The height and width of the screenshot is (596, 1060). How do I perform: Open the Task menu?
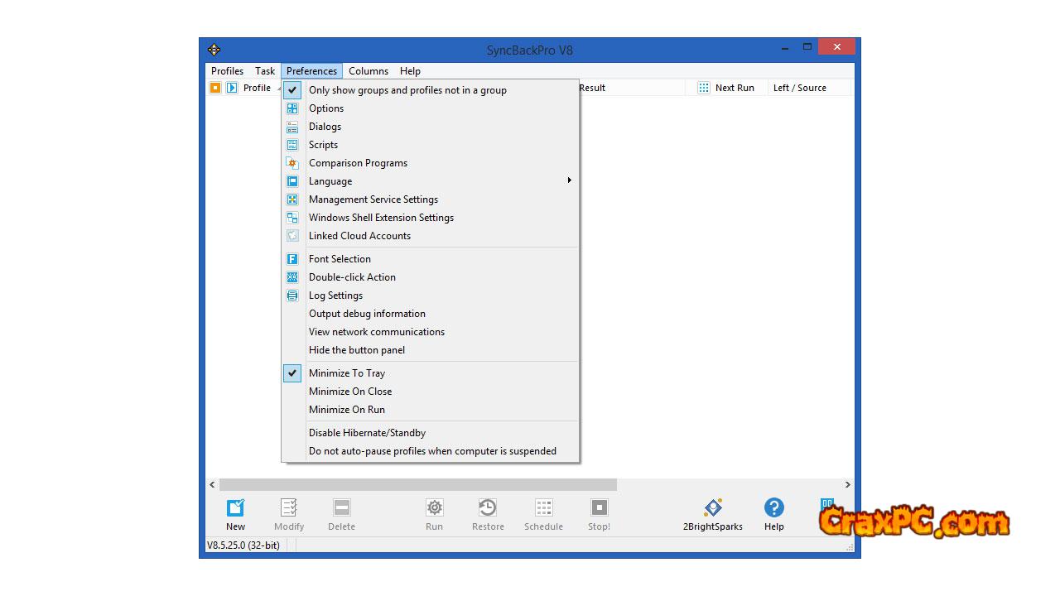pos(265,71)
